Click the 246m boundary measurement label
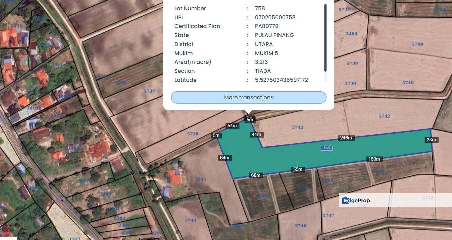 point(346,138)
